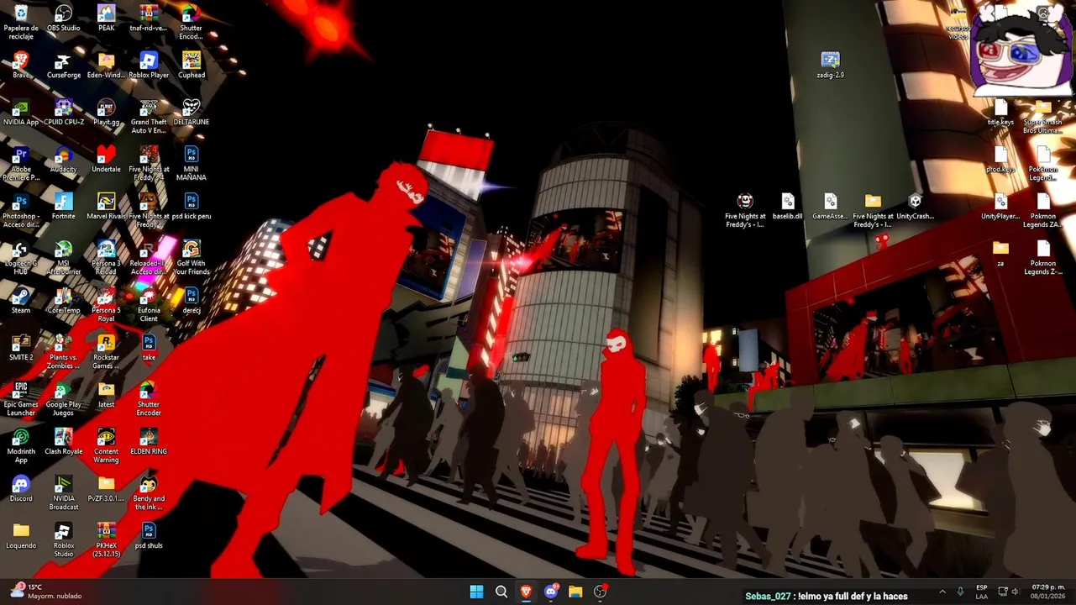Select the Persona 5 Royal shortcut
The width and height of the screenshot is (1076, 605).
coord(106,304)
